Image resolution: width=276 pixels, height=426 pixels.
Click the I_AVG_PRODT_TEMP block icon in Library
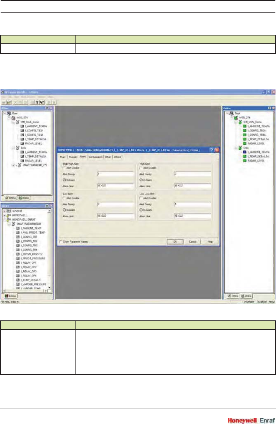click(x=18, y=232)
